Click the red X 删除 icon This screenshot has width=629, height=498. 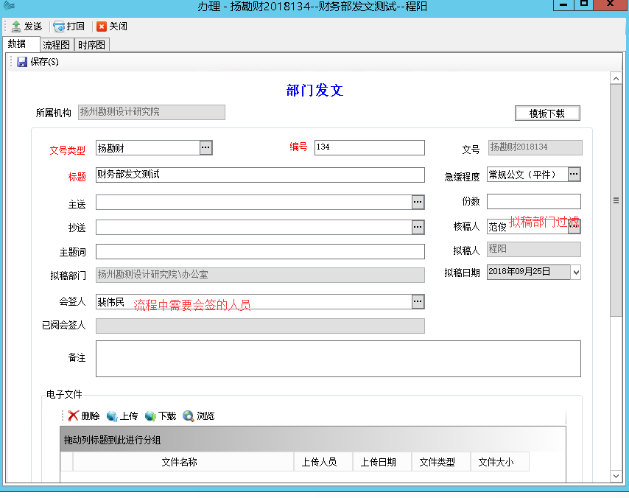tap(73, 415)
